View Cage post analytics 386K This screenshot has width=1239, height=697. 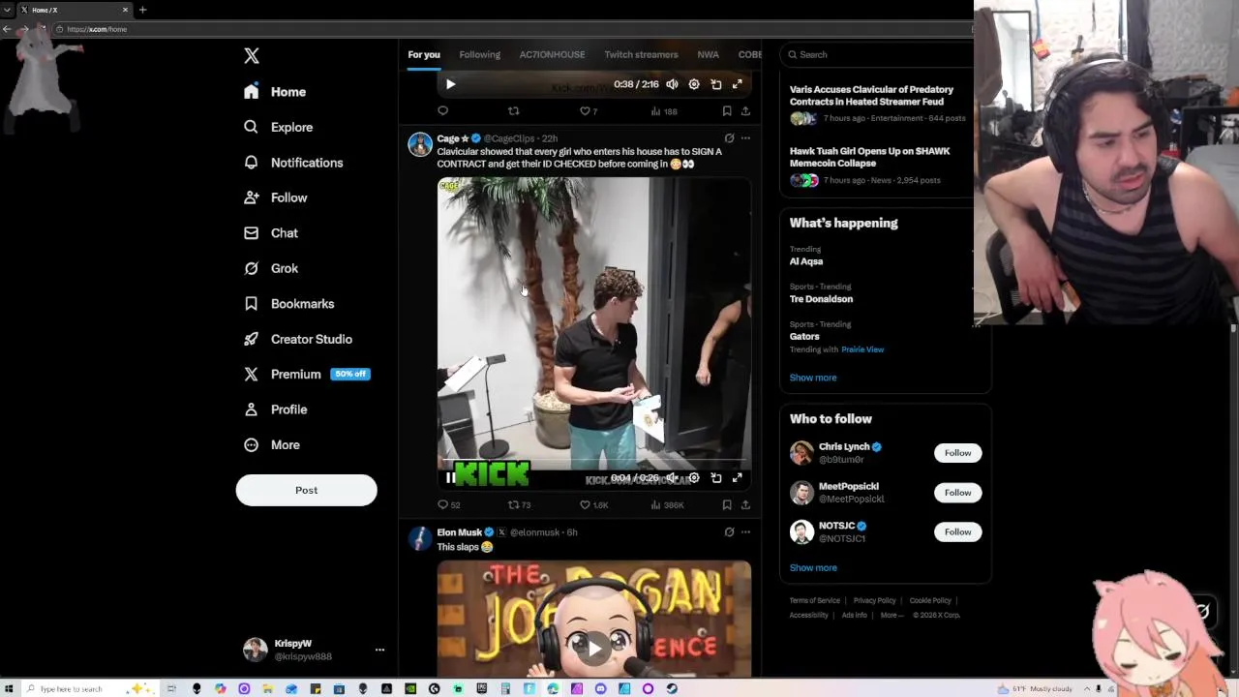(x=667, y=504)
